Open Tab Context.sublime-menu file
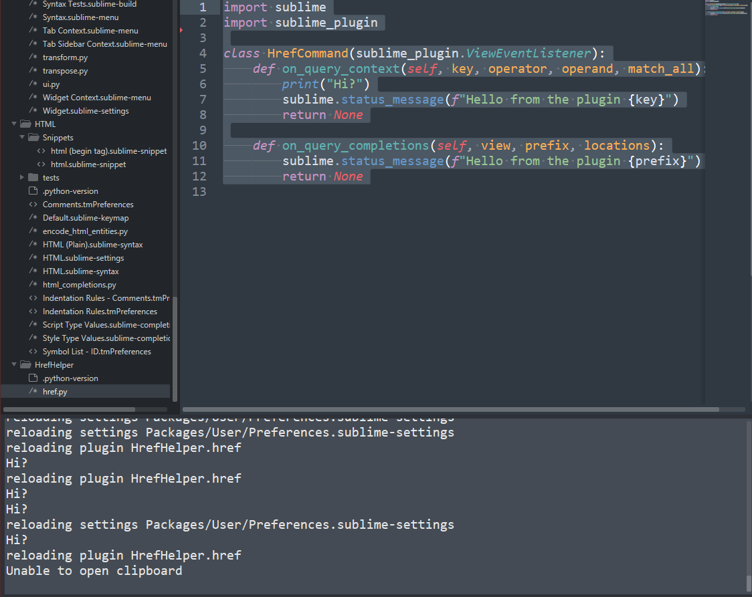The image size is (752, 597). click(90, 31)
